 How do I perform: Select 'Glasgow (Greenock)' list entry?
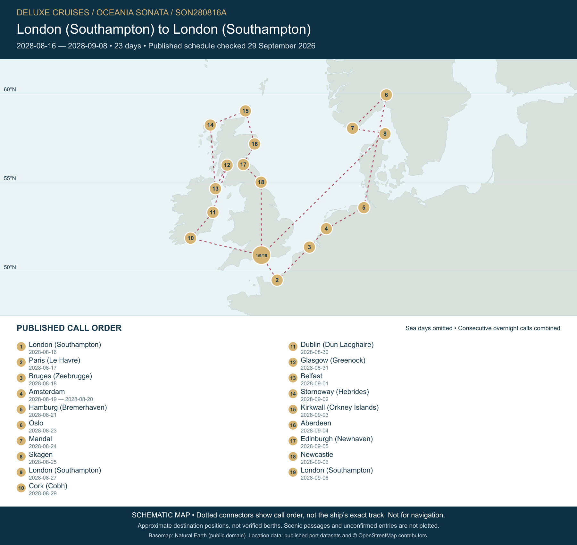point(333,360)
